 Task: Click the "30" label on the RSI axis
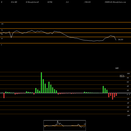2,39
